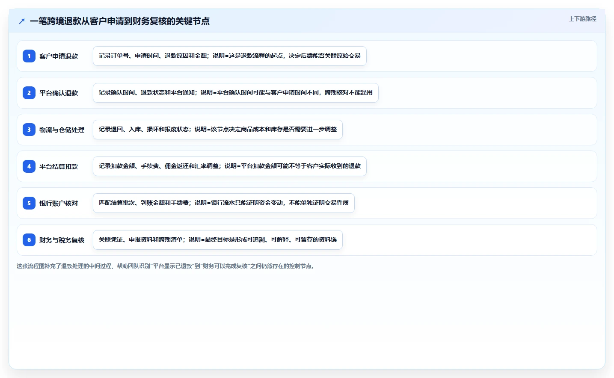Select the 财务与税务复核 step label
Screen dimensions: 614x378
click(62, 240)
